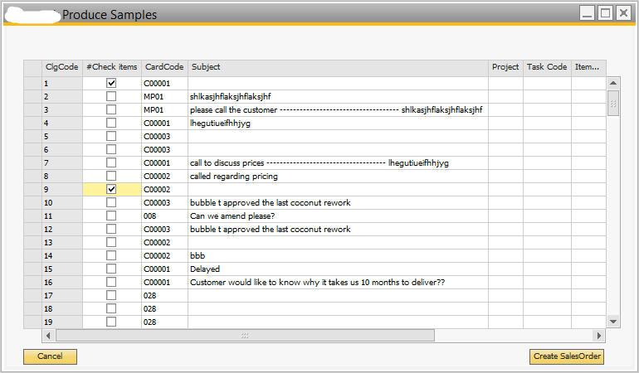Close the Produce Samples window
639x373 pixels.
(x=623, y=13)
